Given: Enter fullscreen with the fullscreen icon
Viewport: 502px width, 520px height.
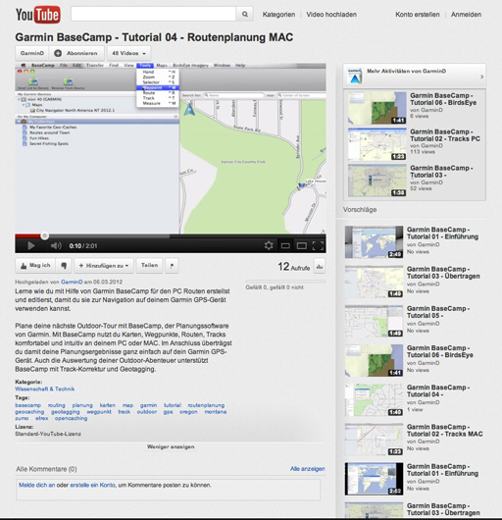Looking at the screenshot, I should [318, 245].
